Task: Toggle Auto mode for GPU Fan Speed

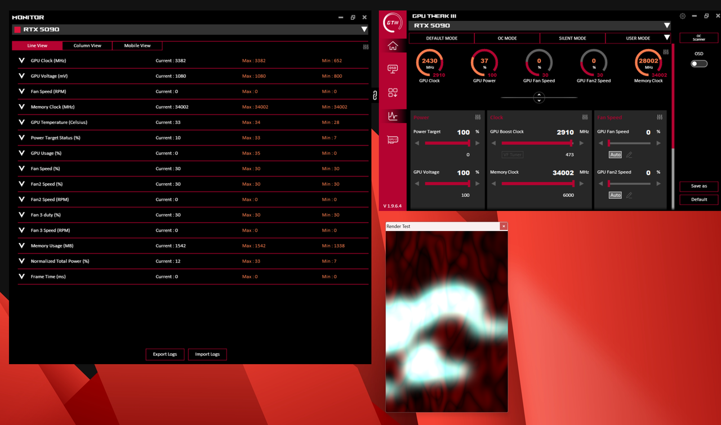Action: click(615, 154)
